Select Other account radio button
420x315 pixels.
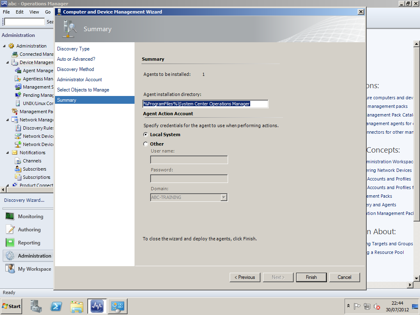pyautogui.click(x=146, y=144)
